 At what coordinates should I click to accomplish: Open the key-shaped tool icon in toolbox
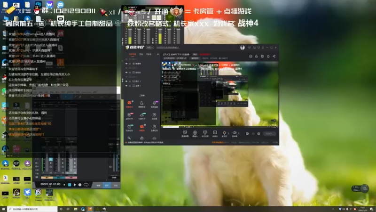pyautogui.click(x=129, y=138)
